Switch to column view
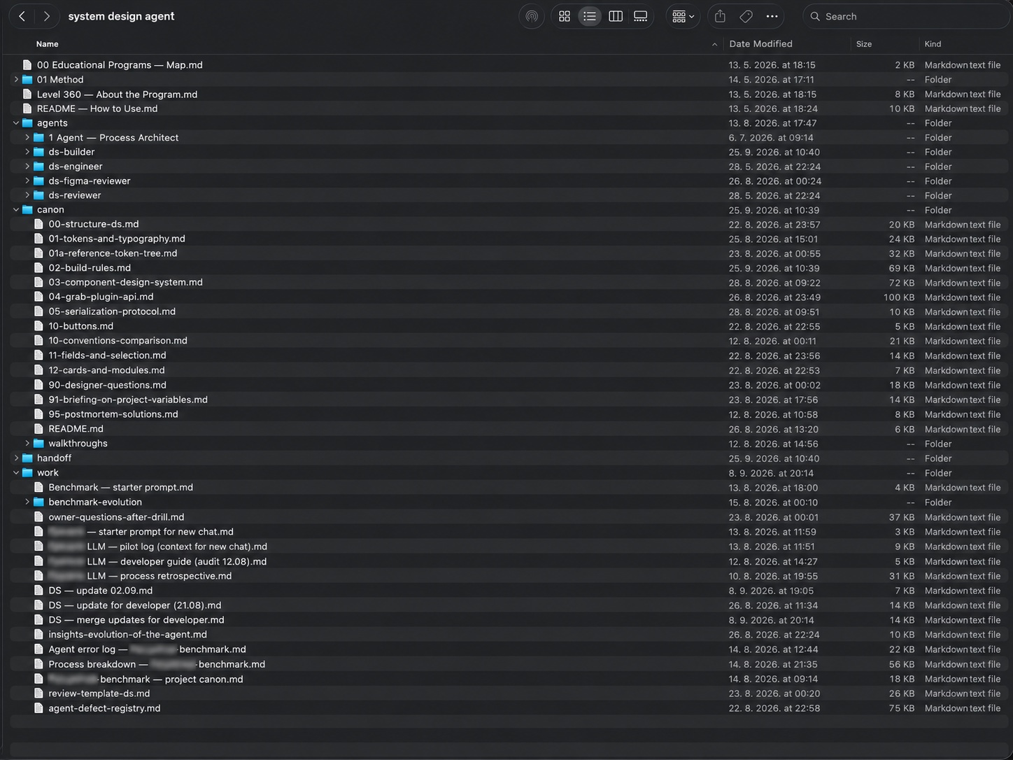This screenshot has height=760, width=1013. [x=616, y=16]
